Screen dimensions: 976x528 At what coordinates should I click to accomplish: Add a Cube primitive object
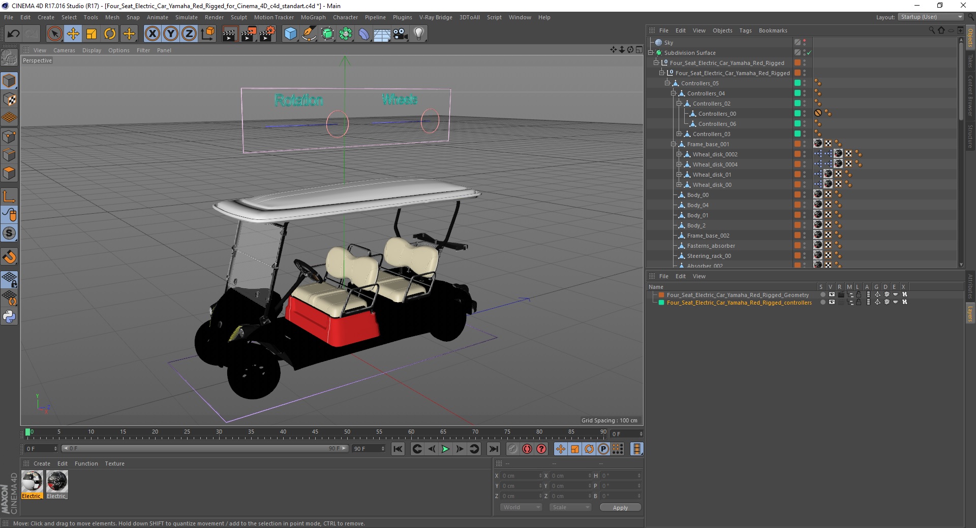[x=290, y=34]
